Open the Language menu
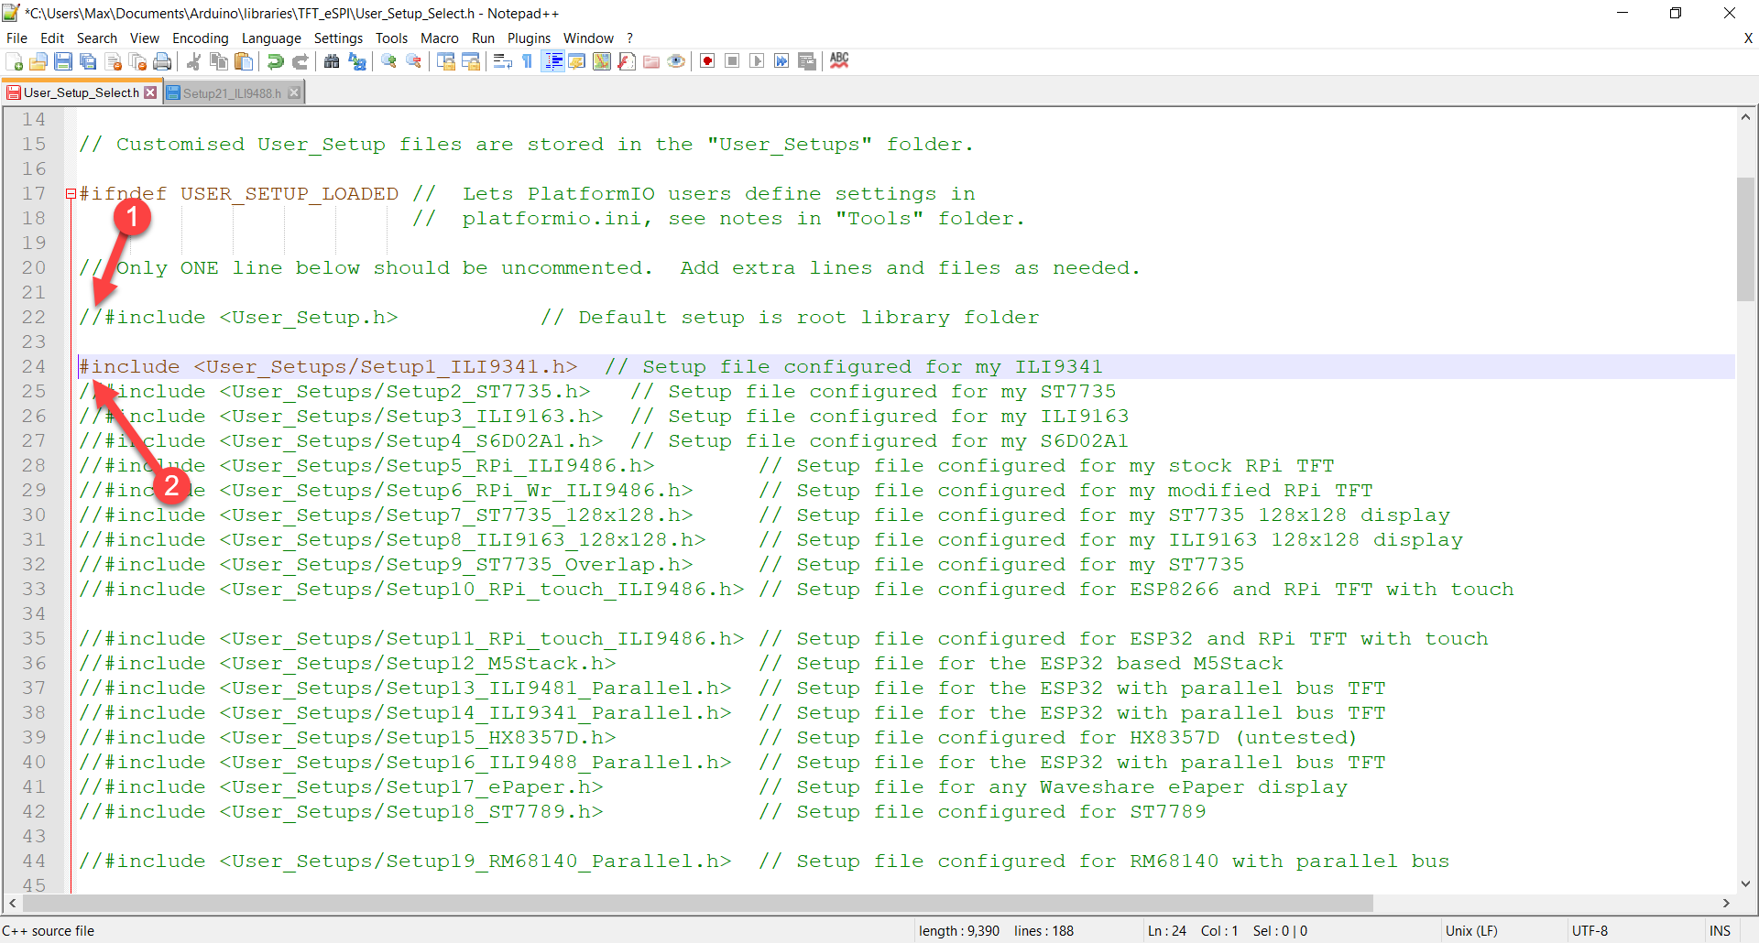The image size is (1759, 943). 271,38
